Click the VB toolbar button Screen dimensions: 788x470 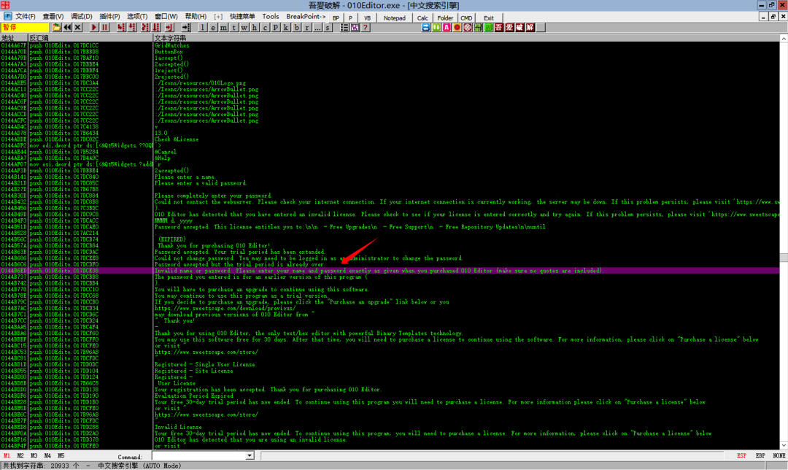367,18
